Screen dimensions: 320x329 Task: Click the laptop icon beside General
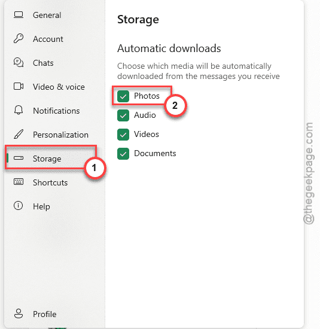(x=19, y=15)
